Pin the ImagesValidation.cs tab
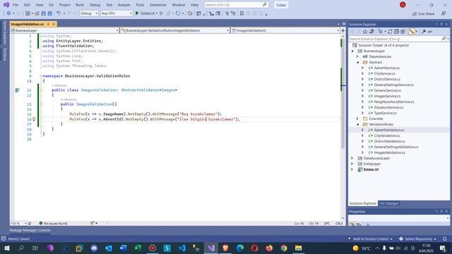Image resolution: width=452 pixels, height=254 pixels. tap(48, 24)
